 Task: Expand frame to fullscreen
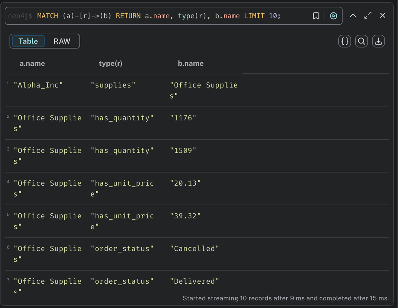coord(368,15)
